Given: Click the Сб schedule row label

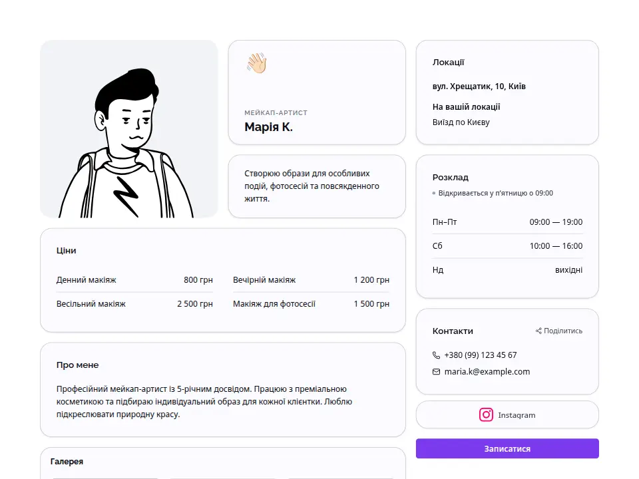Looking at the screenshot, I should [437, 246].
